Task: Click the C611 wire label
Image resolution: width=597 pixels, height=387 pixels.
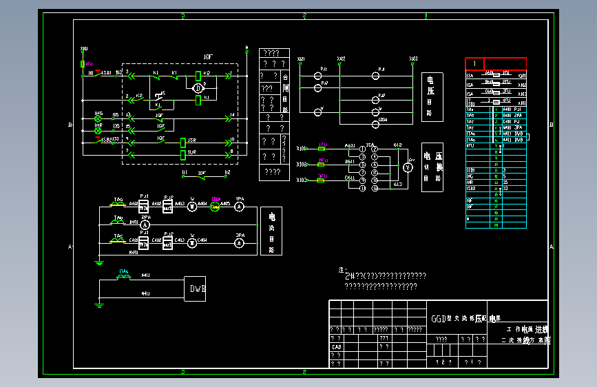Action: pyautogui.click(x=350, y=178)
